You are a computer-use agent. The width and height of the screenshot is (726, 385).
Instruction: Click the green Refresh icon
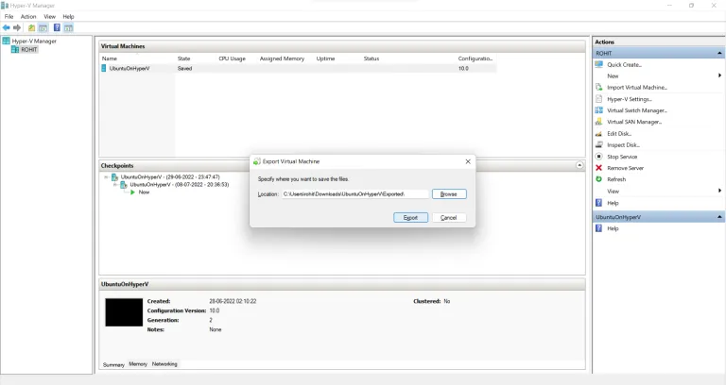click(x=598, y=179)
